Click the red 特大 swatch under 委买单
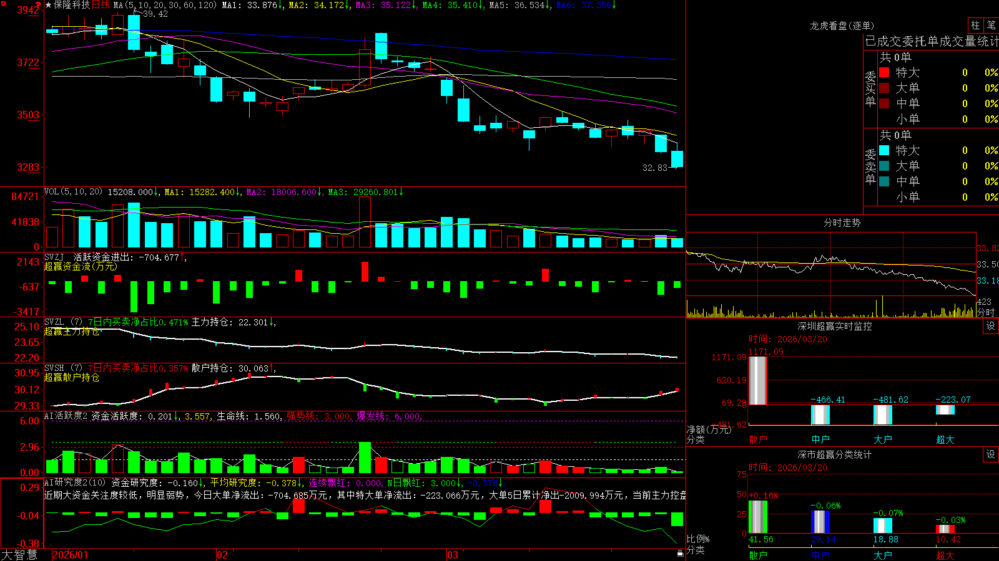The height and width of the screenshot is (561, 999). pos(884,72)
